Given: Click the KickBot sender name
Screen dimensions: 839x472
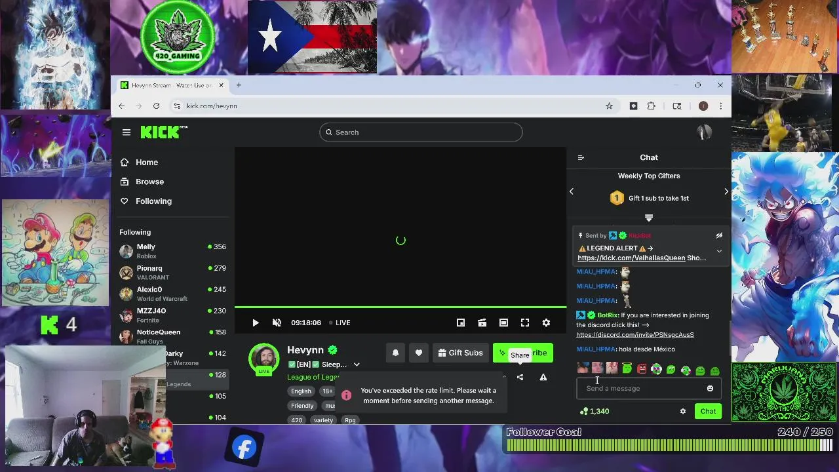Looking at the screenshot, I should [639, 236].
